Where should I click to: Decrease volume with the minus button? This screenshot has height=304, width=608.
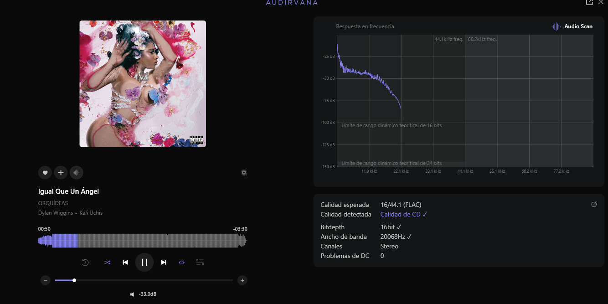click(46, 280)
